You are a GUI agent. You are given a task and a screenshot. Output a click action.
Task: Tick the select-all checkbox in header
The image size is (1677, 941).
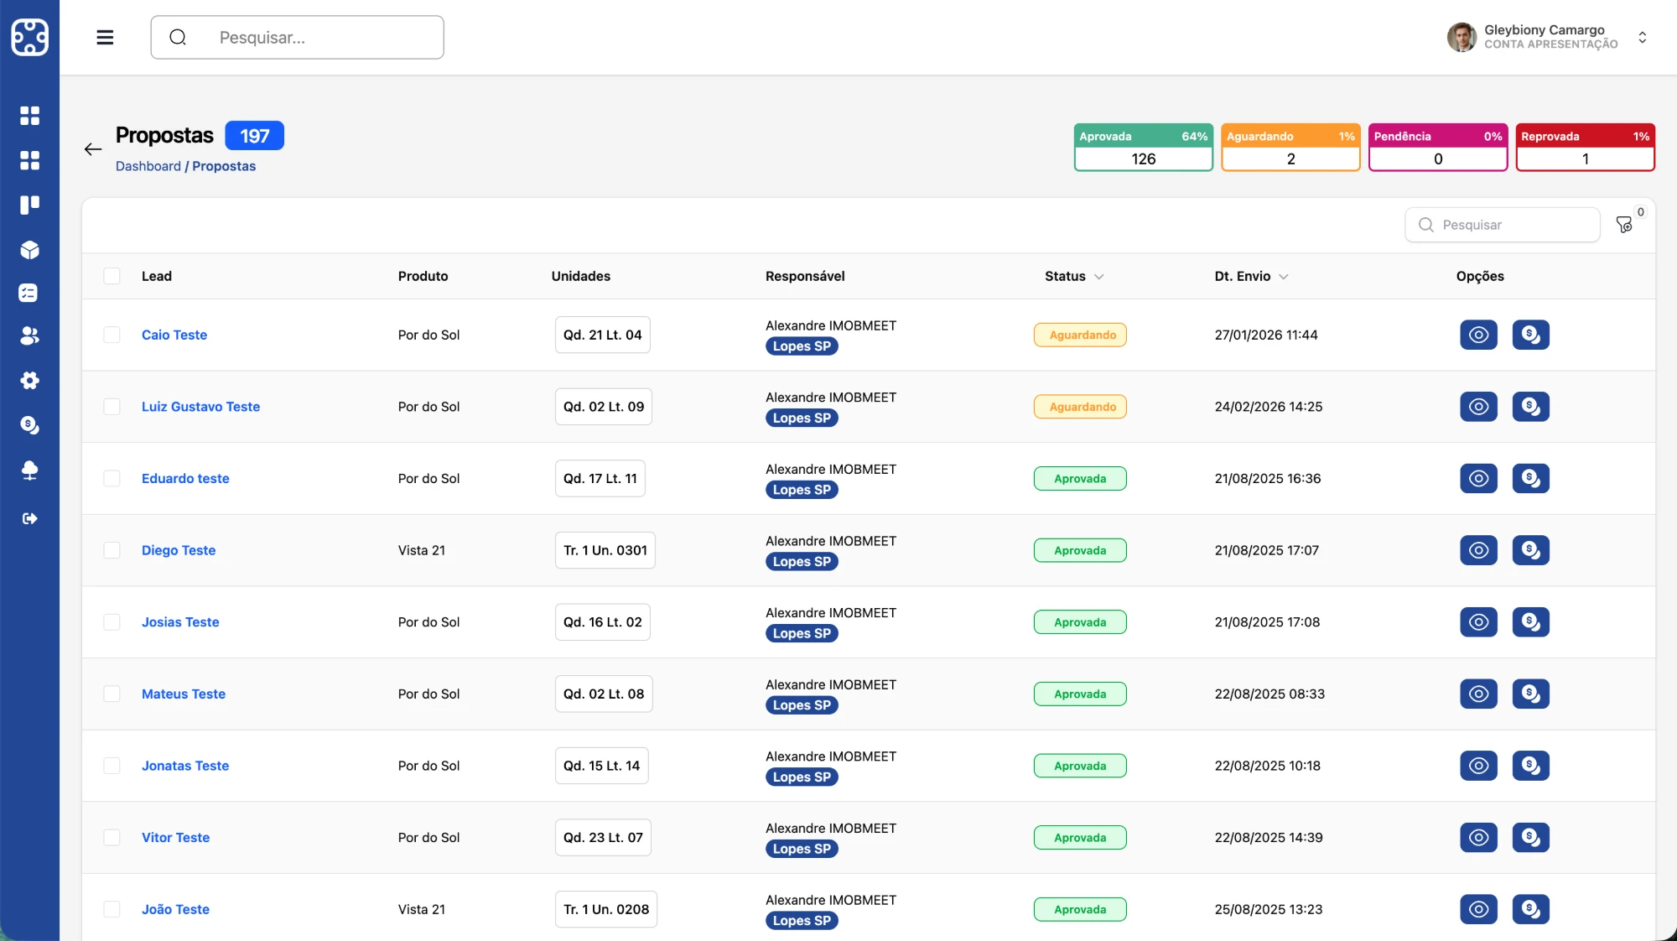[x=112, y=276]
